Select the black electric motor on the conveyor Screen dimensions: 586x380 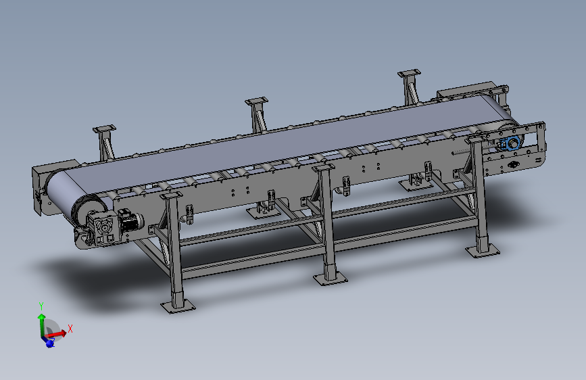pos(131,221)
